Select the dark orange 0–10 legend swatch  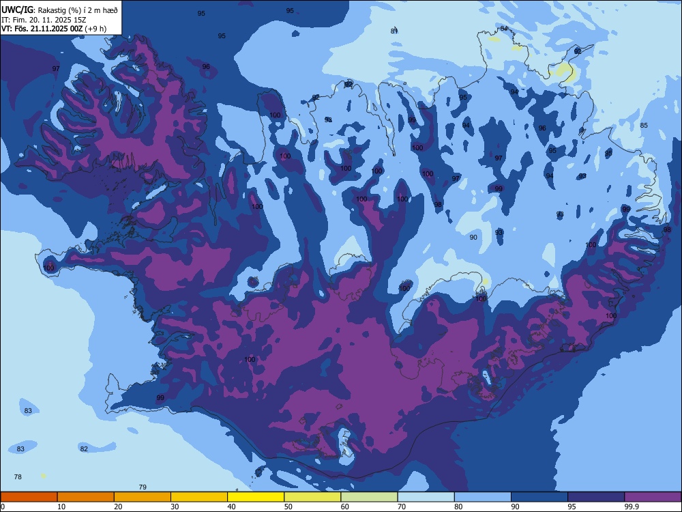[29, 497]
